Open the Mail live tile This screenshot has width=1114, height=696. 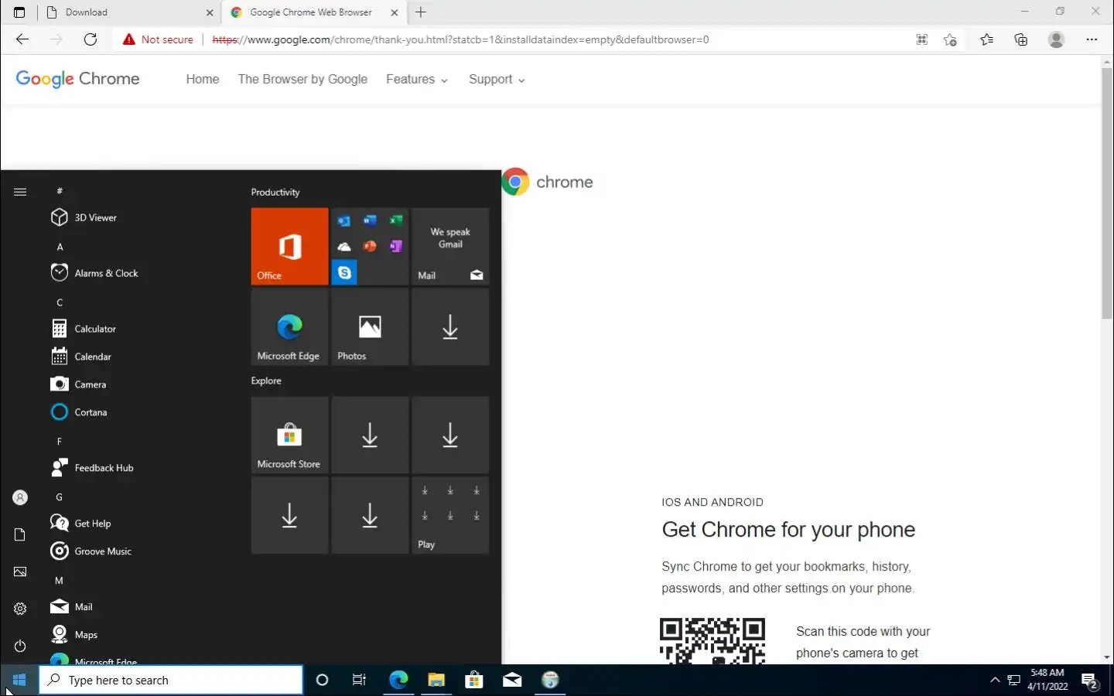[450, 247]
